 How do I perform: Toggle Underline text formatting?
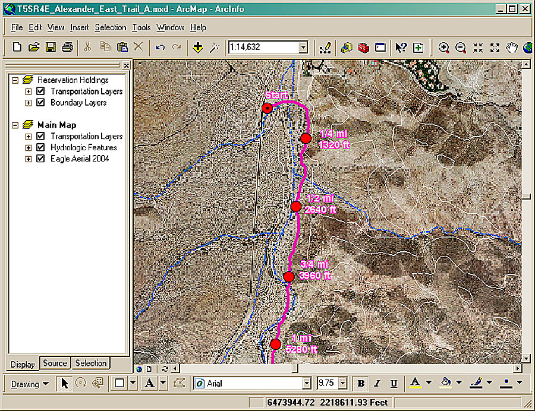click(394, 384)
